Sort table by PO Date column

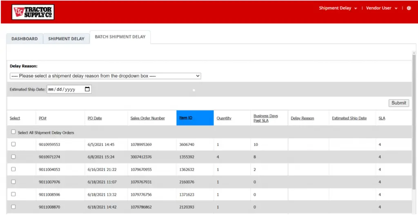[95, 119]
